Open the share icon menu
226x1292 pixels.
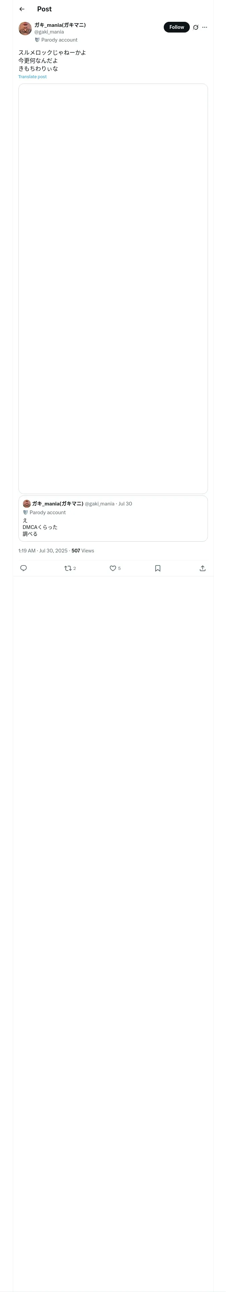point(203,568)
